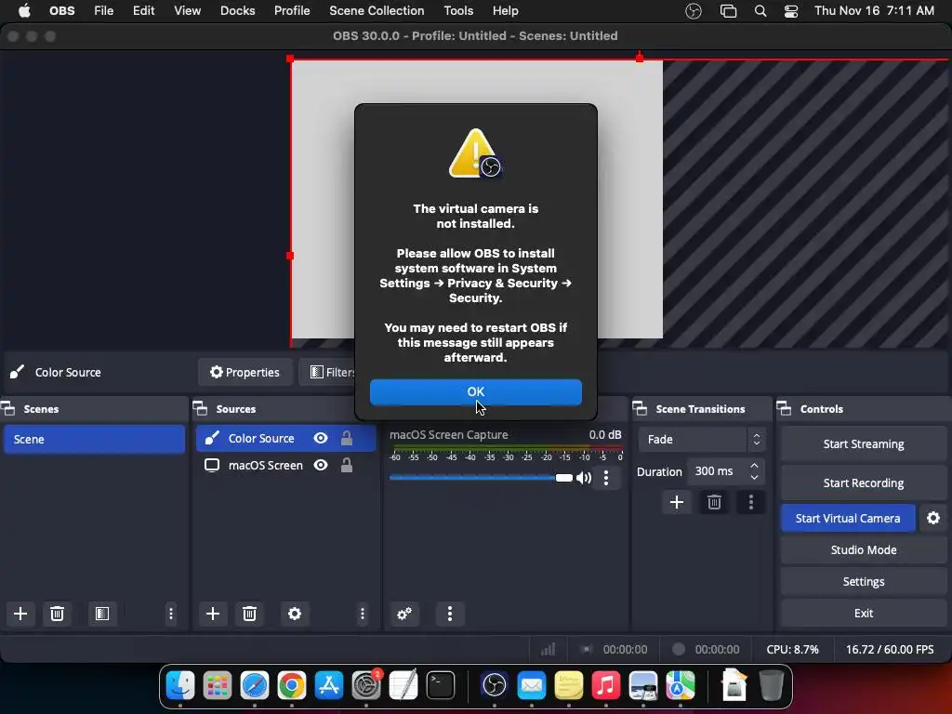Open virtual camera settings gear

pos(933,518)
